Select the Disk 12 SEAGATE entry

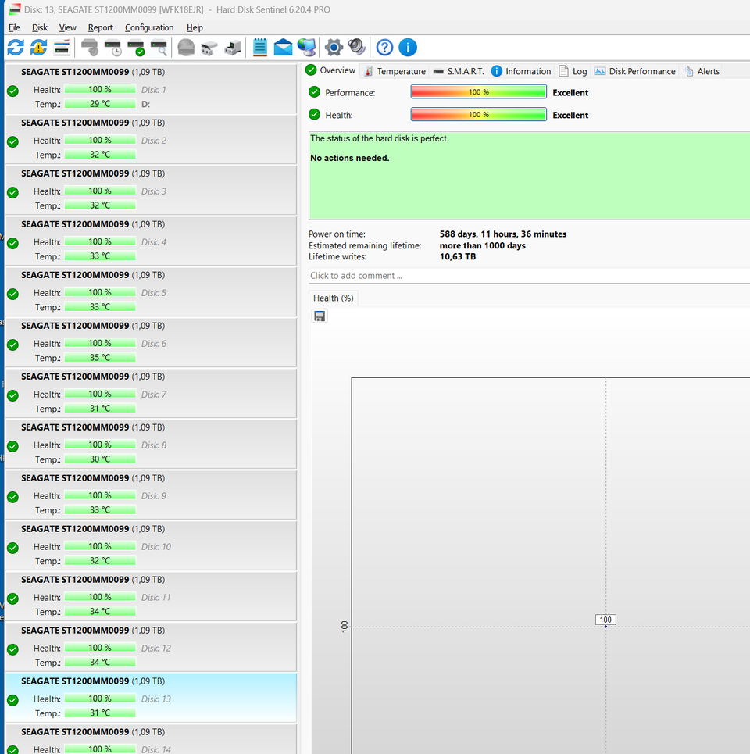[151, 647]
